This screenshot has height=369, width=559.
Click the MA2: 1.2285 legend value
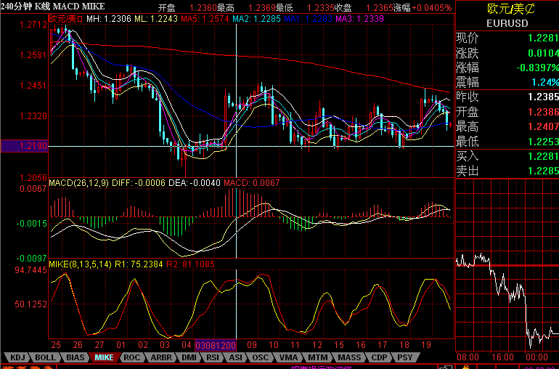click(256, 19)
